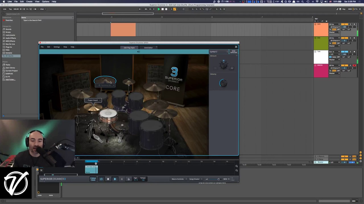Open Talk track Ext. In dropdown
This screenshot has height=204, width=364.
[x=334, y=52]
